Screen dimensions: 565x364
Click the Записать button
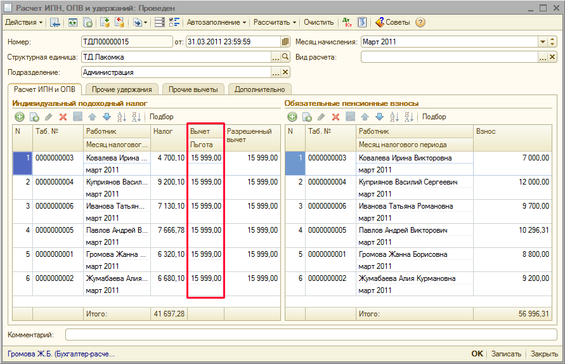coord(507,354)
